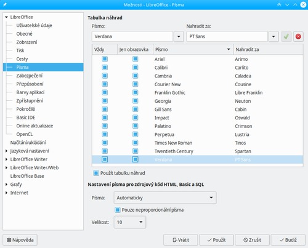308x248 pixels.
Task: Toggle Vždy checkbox for Ariel
Action: [x=105, y=59]
